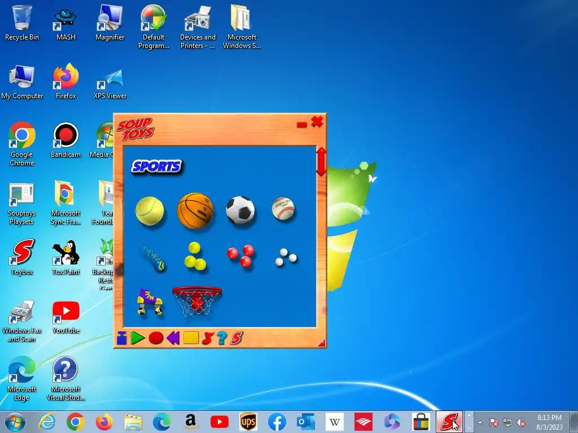This screenshot has width=578, height=433.
Task: Click the red record circle in Soup Toys
Action: tap(156, 338)
